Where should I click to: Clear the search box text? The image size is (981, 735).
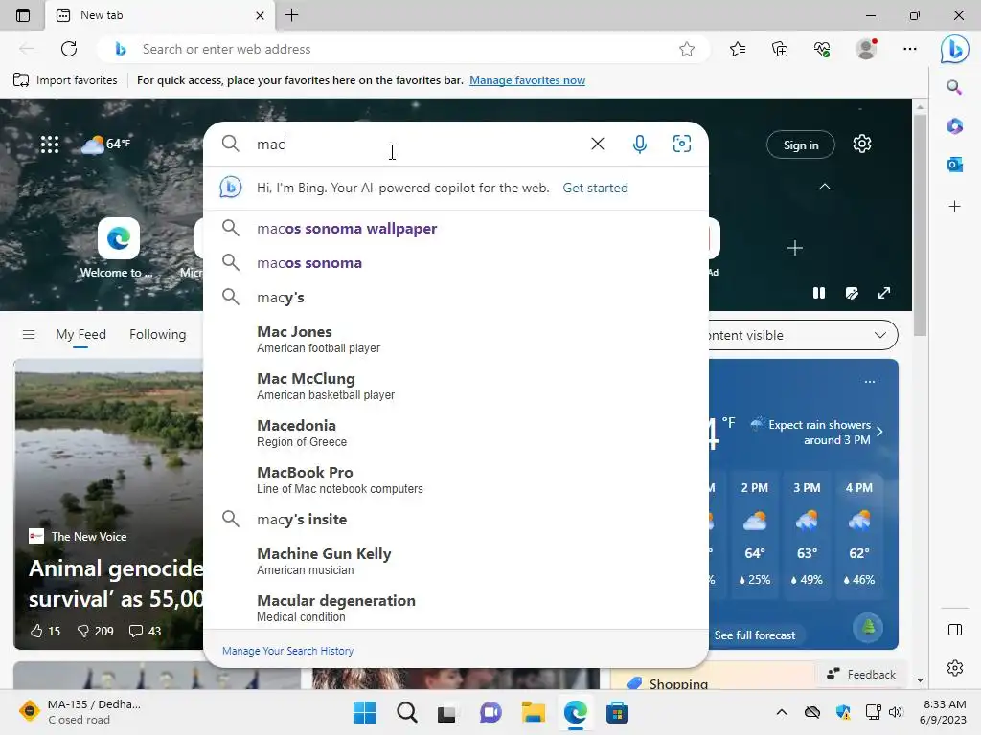point(598,144)
